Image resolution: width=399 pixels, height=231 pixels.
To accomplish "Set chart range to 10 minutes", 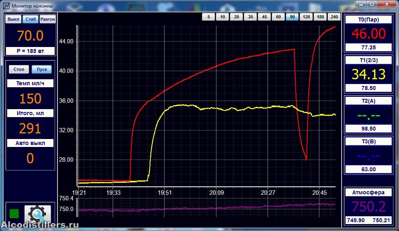I will click(223, 17).
